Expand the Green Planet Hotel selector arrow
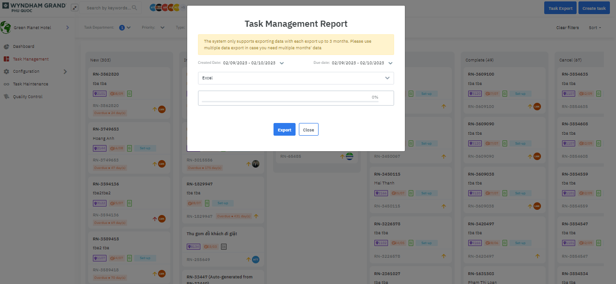Screen dimensions: 616x284 [x=67, y=27]
